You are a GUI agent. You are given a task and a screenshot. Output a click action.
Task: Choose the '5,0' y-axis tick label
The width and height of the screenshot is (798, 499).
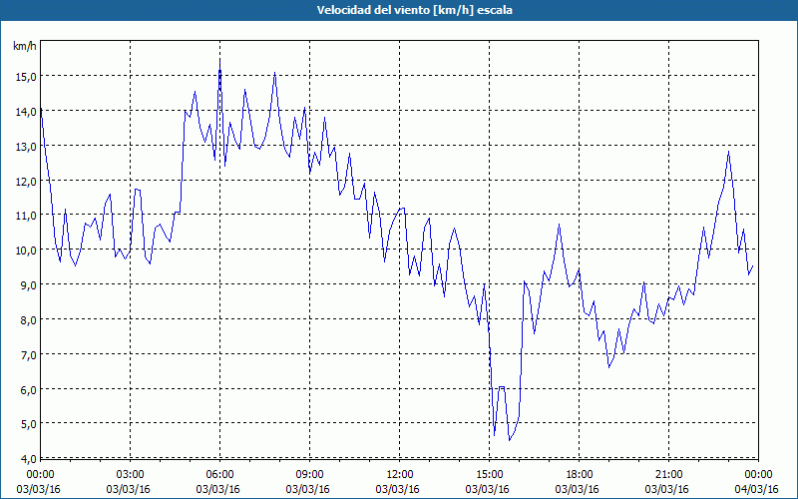(x=28, y=425)
